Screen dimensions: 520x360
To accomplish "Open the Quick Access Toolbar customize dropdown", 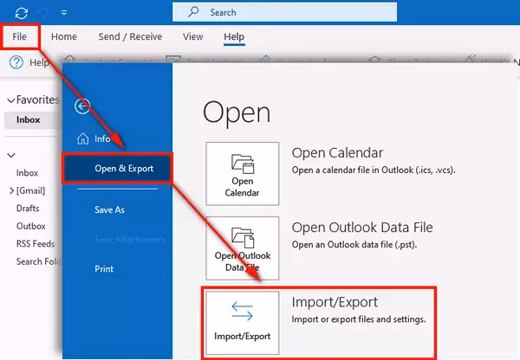I will tap(64, 14).
